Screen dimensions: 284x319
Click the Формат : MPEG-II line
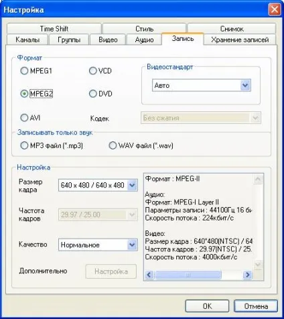pos(172,179)
